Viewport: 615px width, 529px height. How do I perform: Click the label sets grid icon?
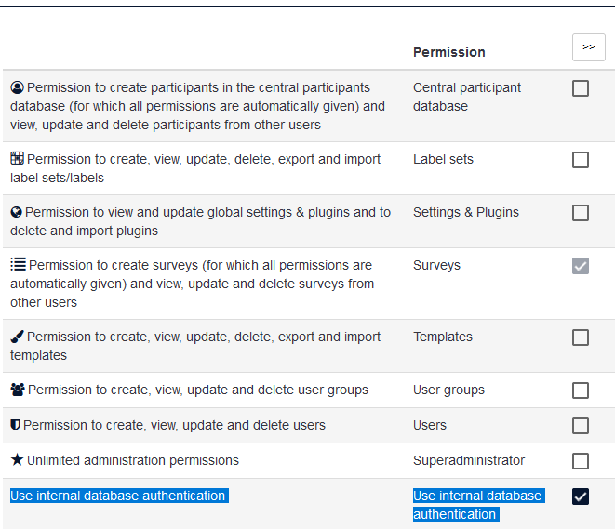click(x=17, y=158)
